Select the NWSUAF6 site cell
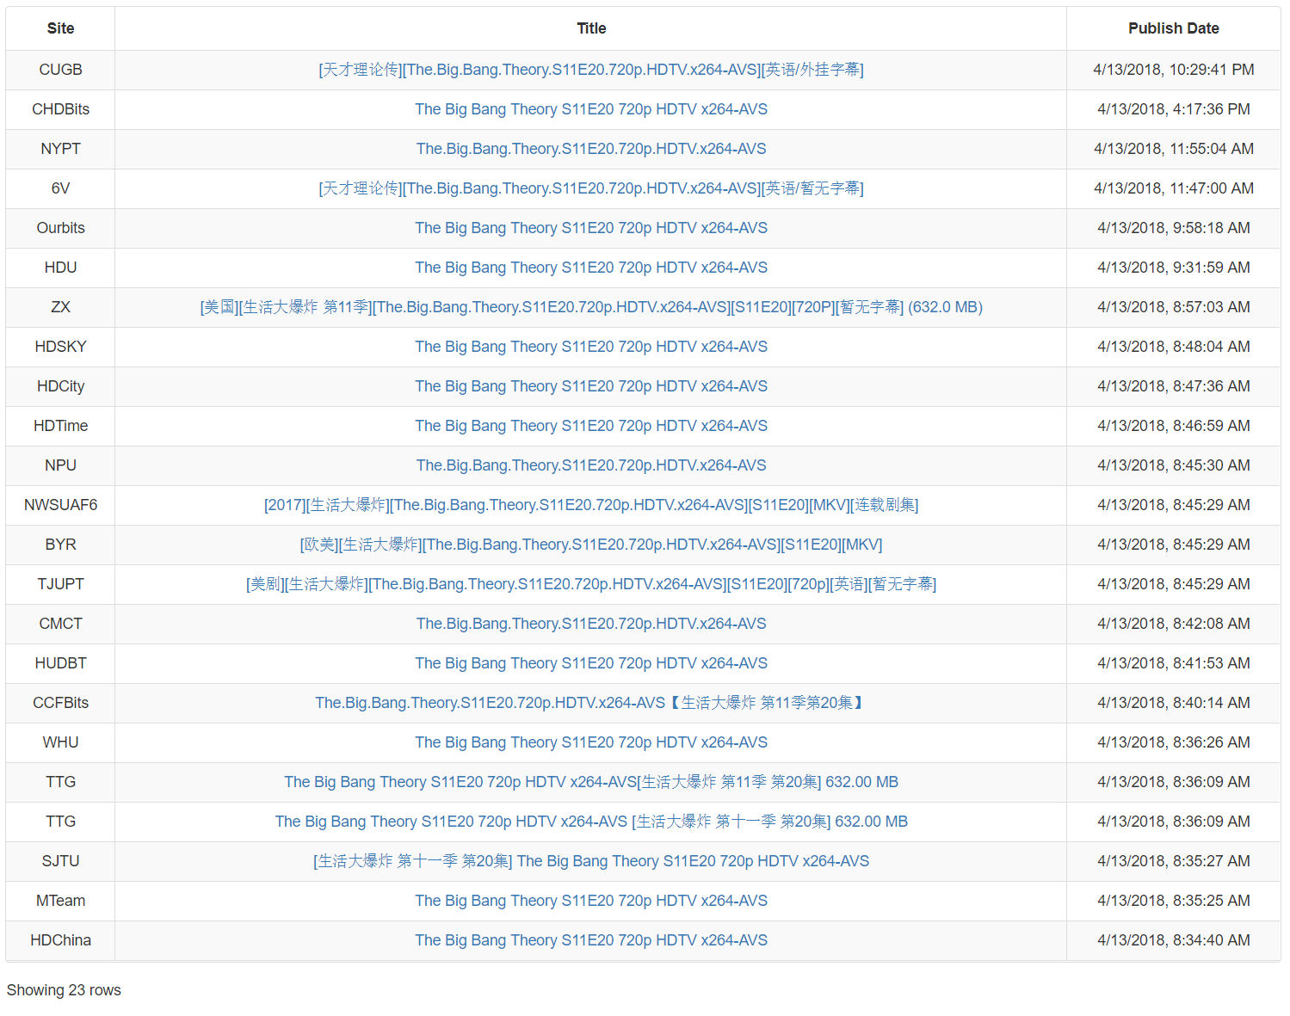Screen dimensions: 1290x1016 click(60, 505)
